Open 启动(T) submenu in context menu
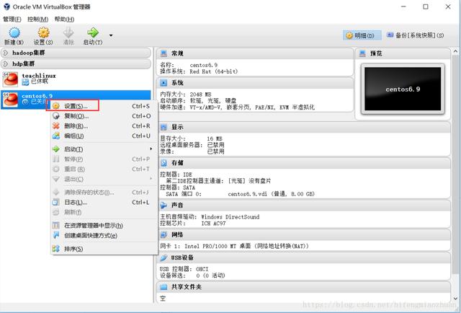461x313 pixels. [x=104, y=149]
